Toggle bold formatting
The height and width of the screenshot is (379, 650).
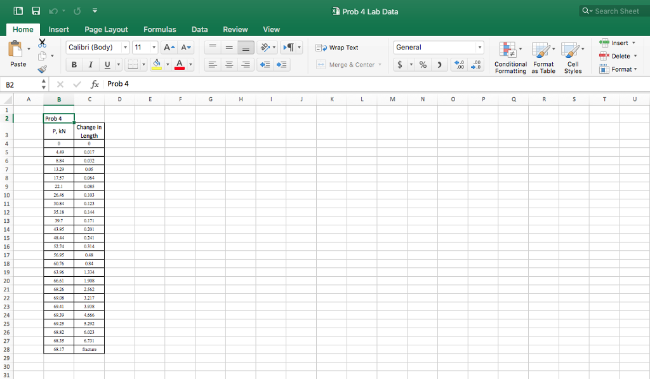74,64
